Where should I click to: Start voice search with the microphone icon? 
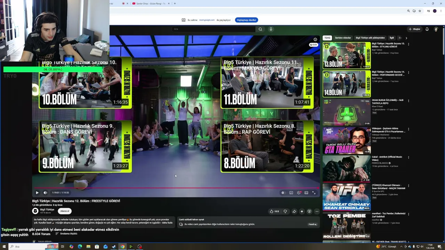271,29
